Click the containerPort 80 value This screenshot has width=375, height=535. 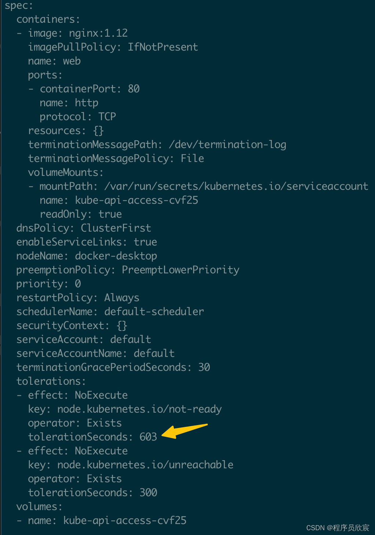click(134, 89)
